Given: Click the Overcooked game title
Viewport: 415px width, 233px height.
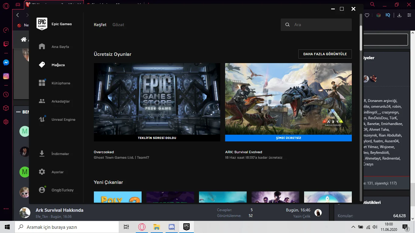Looking at the screenshot, I should pos(104,152).
